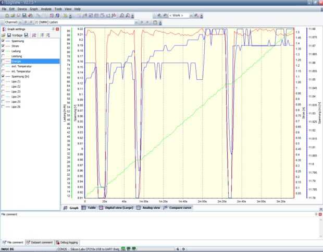The image size is (323, 252).
Task: Switch to Digital view (Large) tab
Action: coord(116,208)
